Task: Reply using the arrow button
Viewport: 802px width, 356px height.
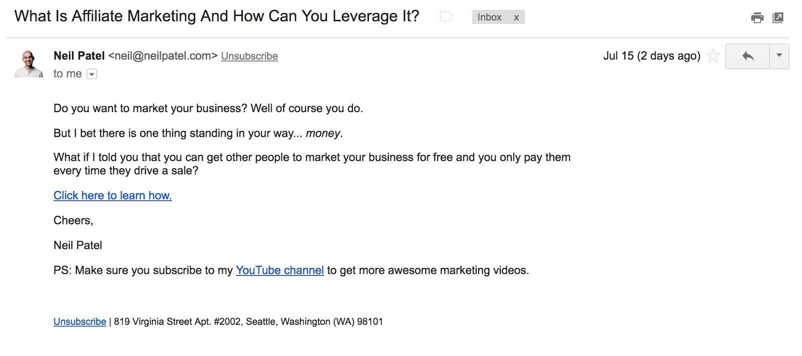Action: tap(747, 56)
